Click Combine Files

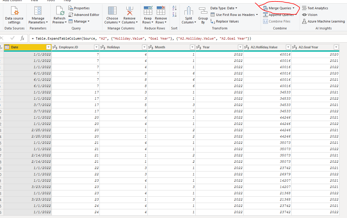[x=277, y=22]
